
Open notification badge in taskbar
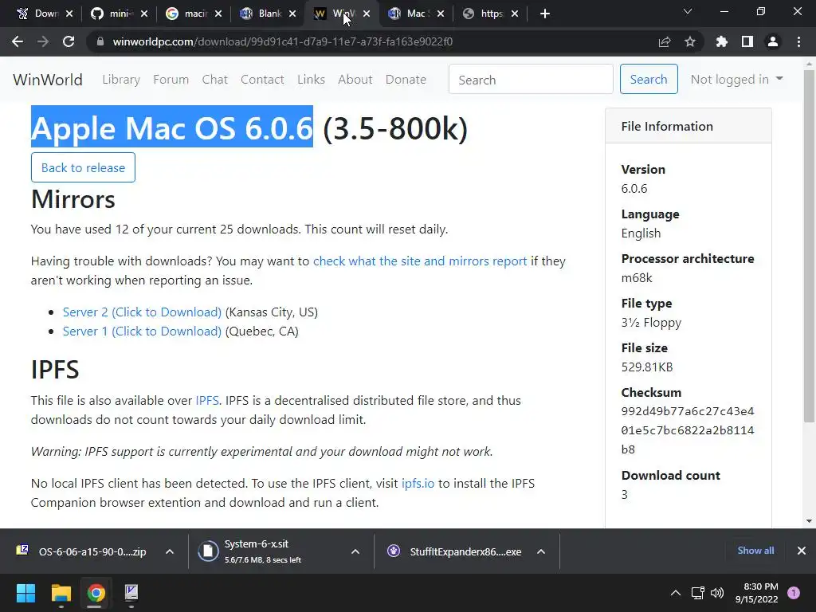coord(794,593)
